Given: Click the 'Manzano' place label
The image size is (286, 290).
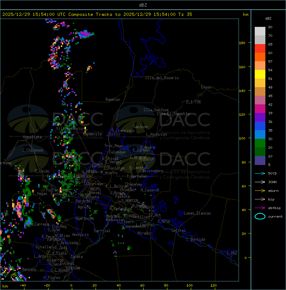Looking at the screenshot, I should pyautogui.click(x=29, y=269).
